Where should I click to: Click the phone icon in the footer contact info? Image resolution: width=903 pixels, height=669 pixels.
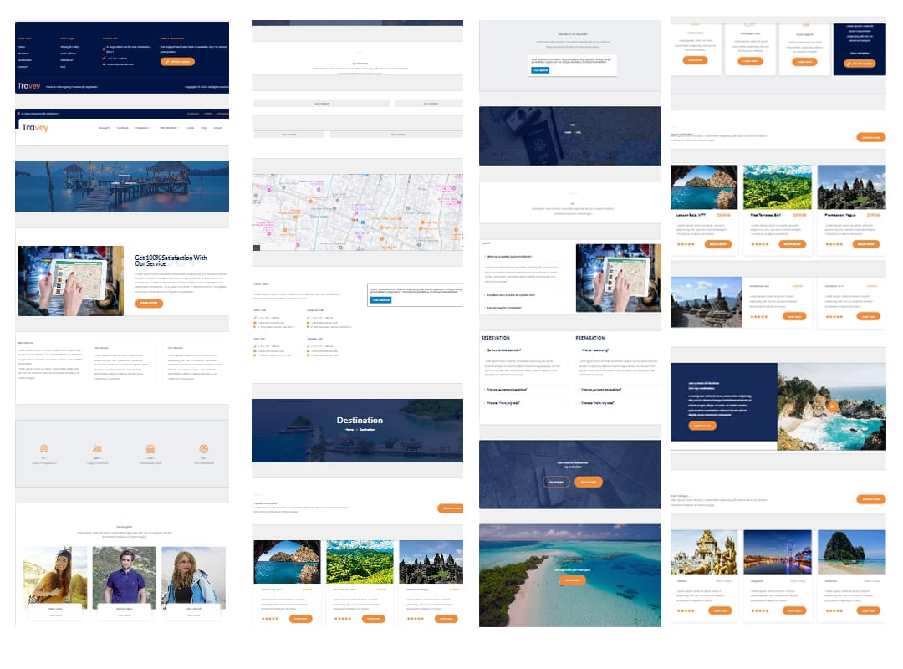(x=103, y=58)
